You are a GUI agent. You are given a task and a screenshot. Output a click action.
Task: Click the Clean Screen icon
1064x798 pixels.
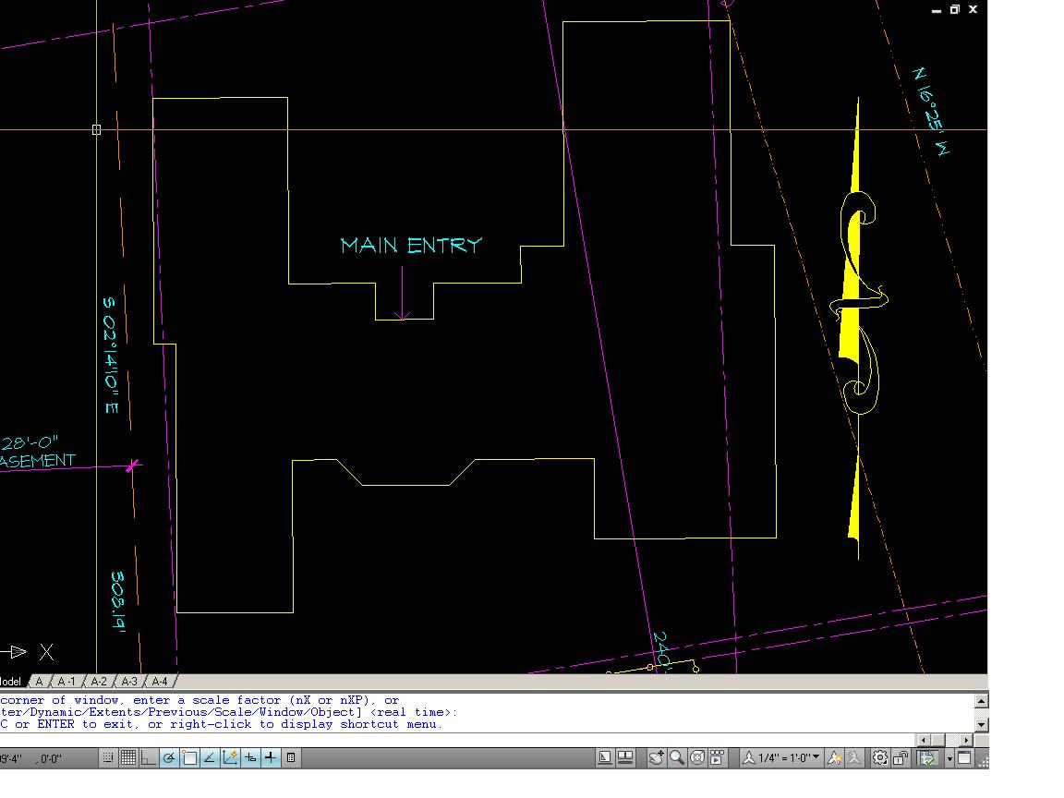point(964,758)
